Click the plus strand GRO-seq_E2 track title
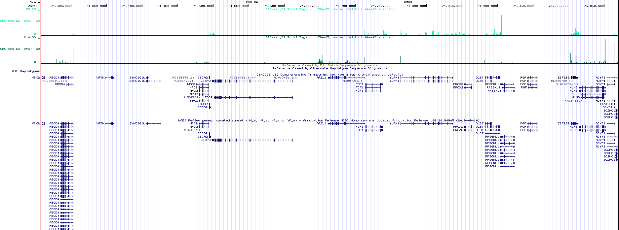 329,9
